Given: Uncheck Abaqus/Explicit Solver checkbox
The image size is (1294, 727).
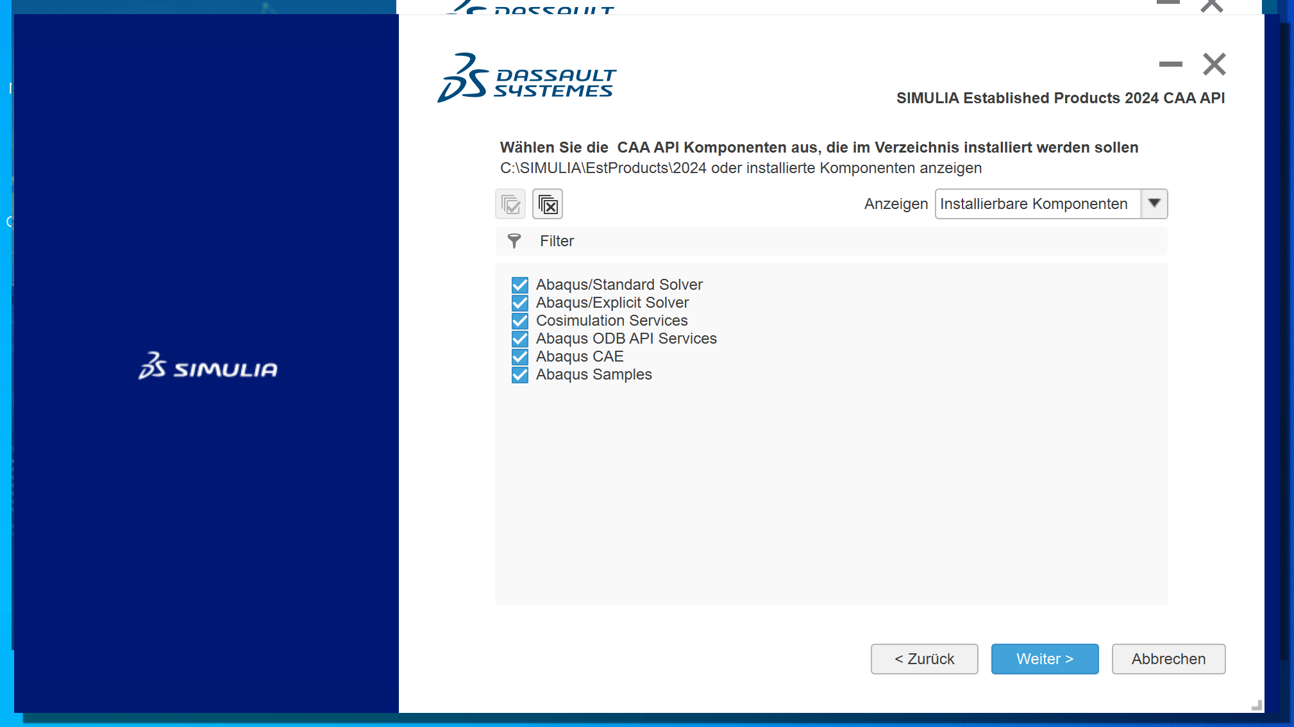Looking at the screenshot, I should click(520, 303).
